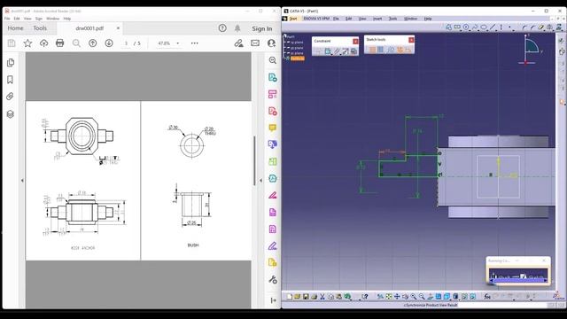Share the PDF by email envelope icon

coord(255,43)
